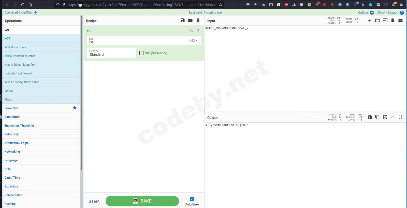Expand the Encryption / Encoding category

coord(41,125)
